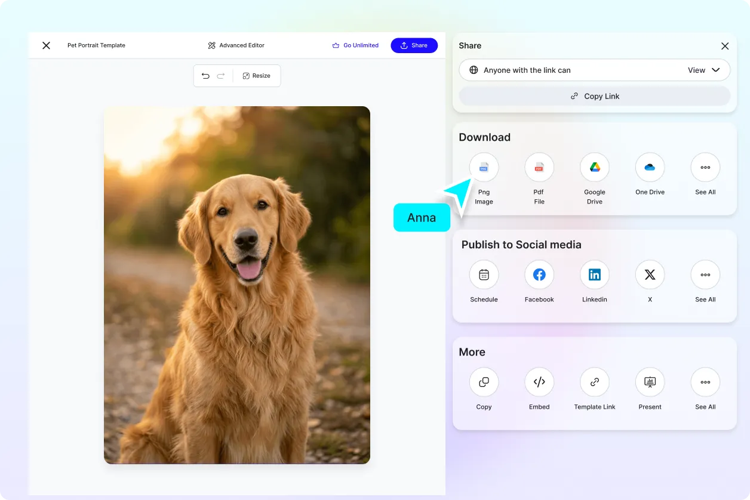Save to One Drive
Viewport: 750px width, 500px height.
[x=650, y=168]
